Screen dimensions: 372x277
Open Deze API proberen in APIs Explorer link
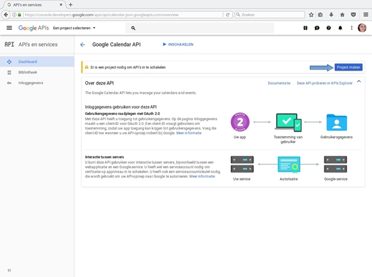click(324, 83)
